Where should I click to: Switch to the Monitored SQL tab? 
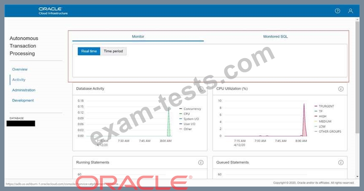[275, 37]
